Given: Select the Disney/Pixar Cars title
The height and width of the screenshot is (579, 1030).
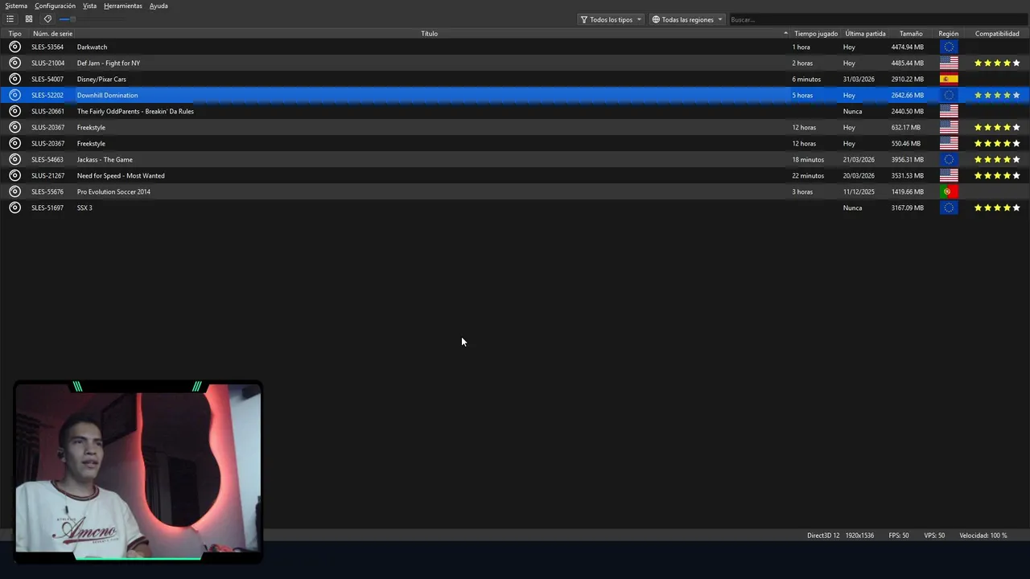Looking at the screenshot, I should (x=101, y=79).
